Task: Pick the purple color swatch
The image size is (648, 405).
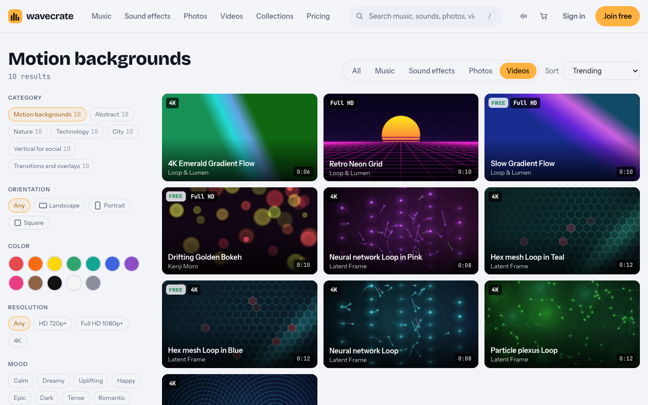Action: 132,264
